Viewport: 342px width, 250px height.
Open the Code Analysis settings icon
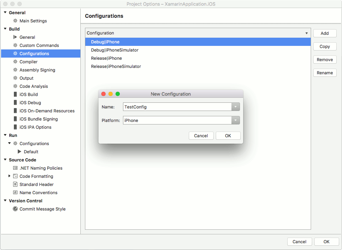coord(15,86)
